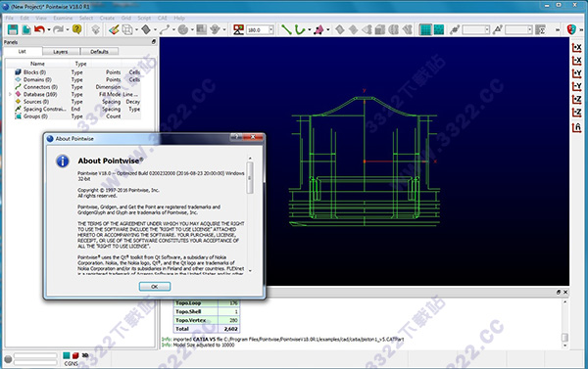
Task: Switch to the Layers tab
Action: pyautogui.click(x=61, y=52)
